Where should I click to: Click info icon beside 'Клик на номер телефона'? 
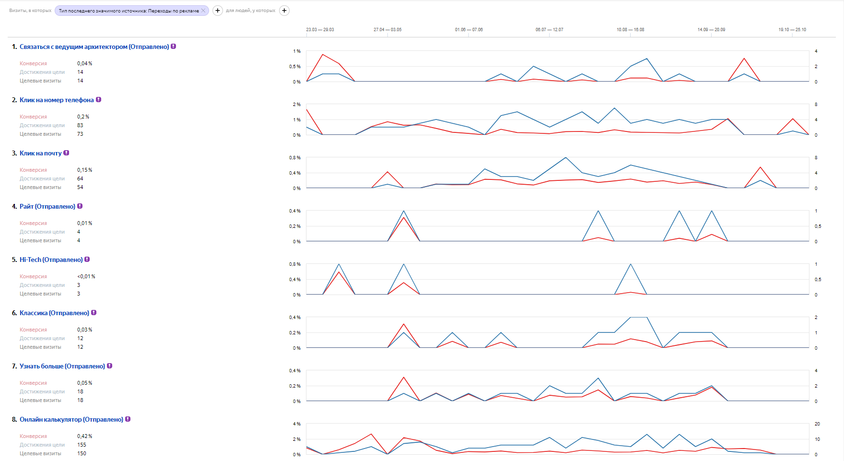point(98,100)
